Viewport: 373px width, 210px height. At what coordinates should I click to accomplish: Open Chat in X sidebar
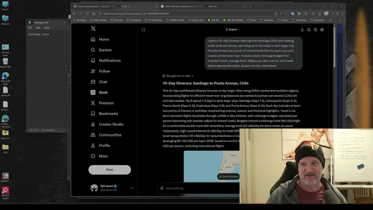[99, 82]
